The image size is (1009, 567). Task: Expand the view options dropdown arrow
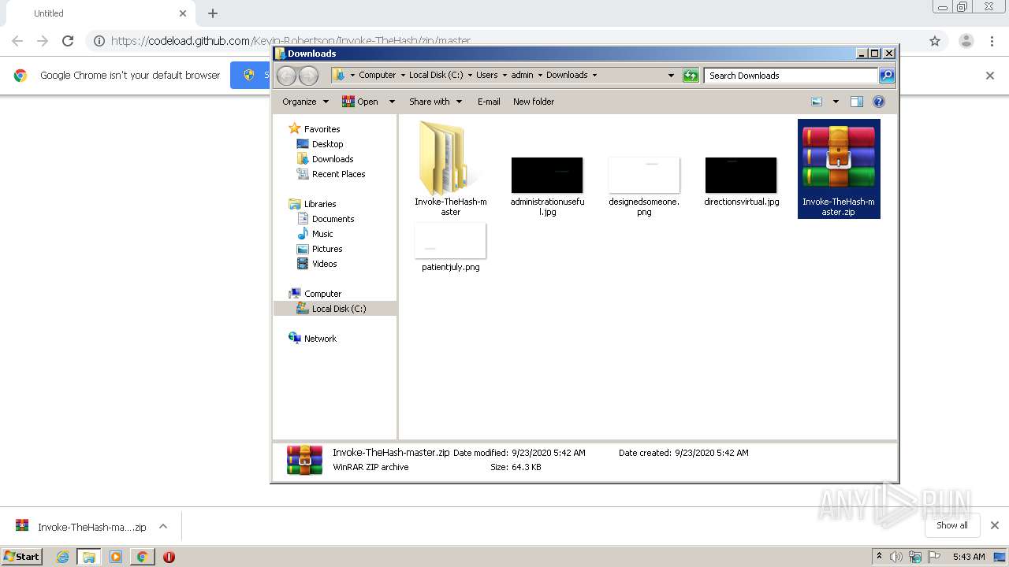[836, 102]
